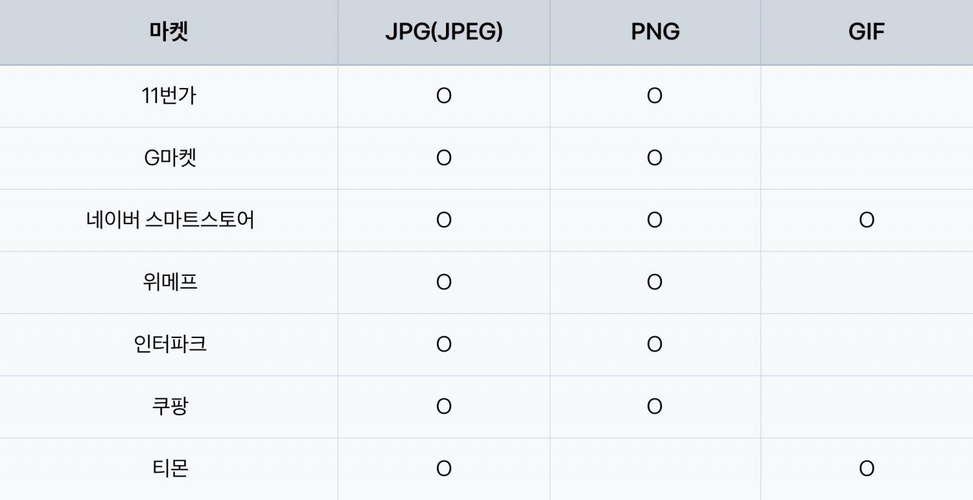This screenshot has width=973, height=500.
Task: Click the 인터파크 market name
Action: coord(170,344)
